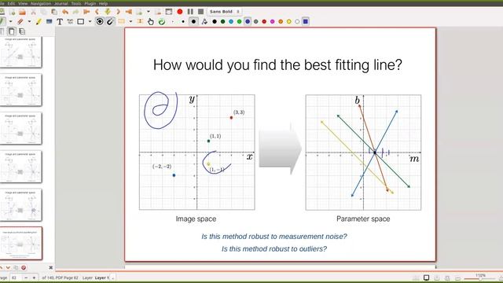Pick the gray color swatch

[256, 22]
